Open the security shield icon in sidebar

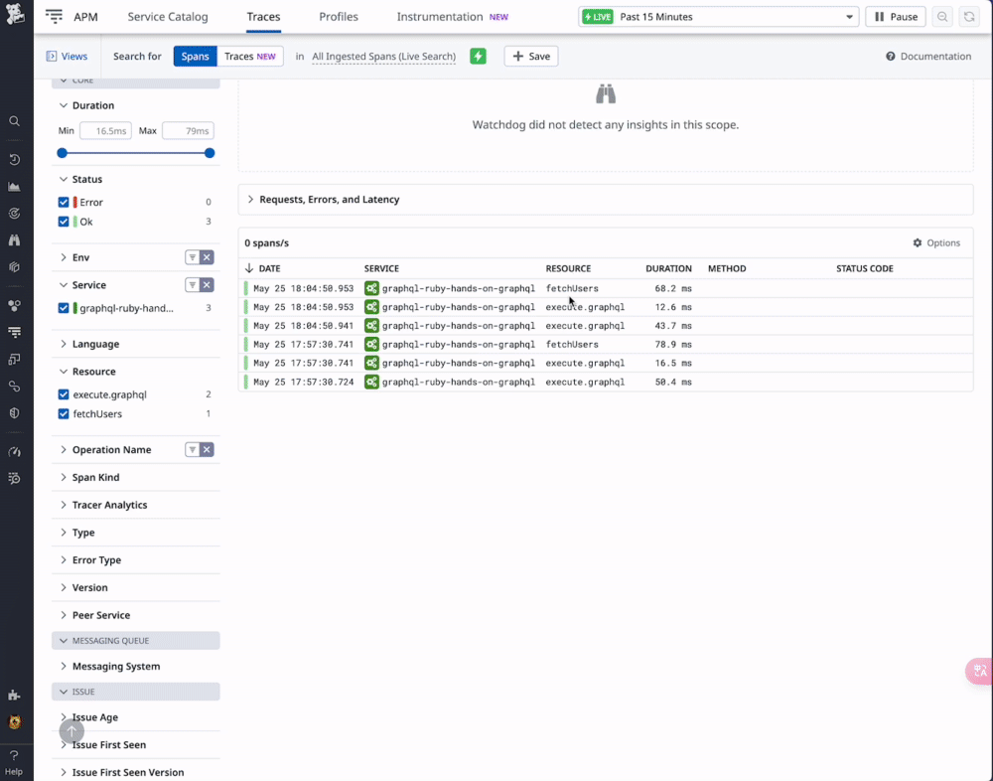point(14,412)
